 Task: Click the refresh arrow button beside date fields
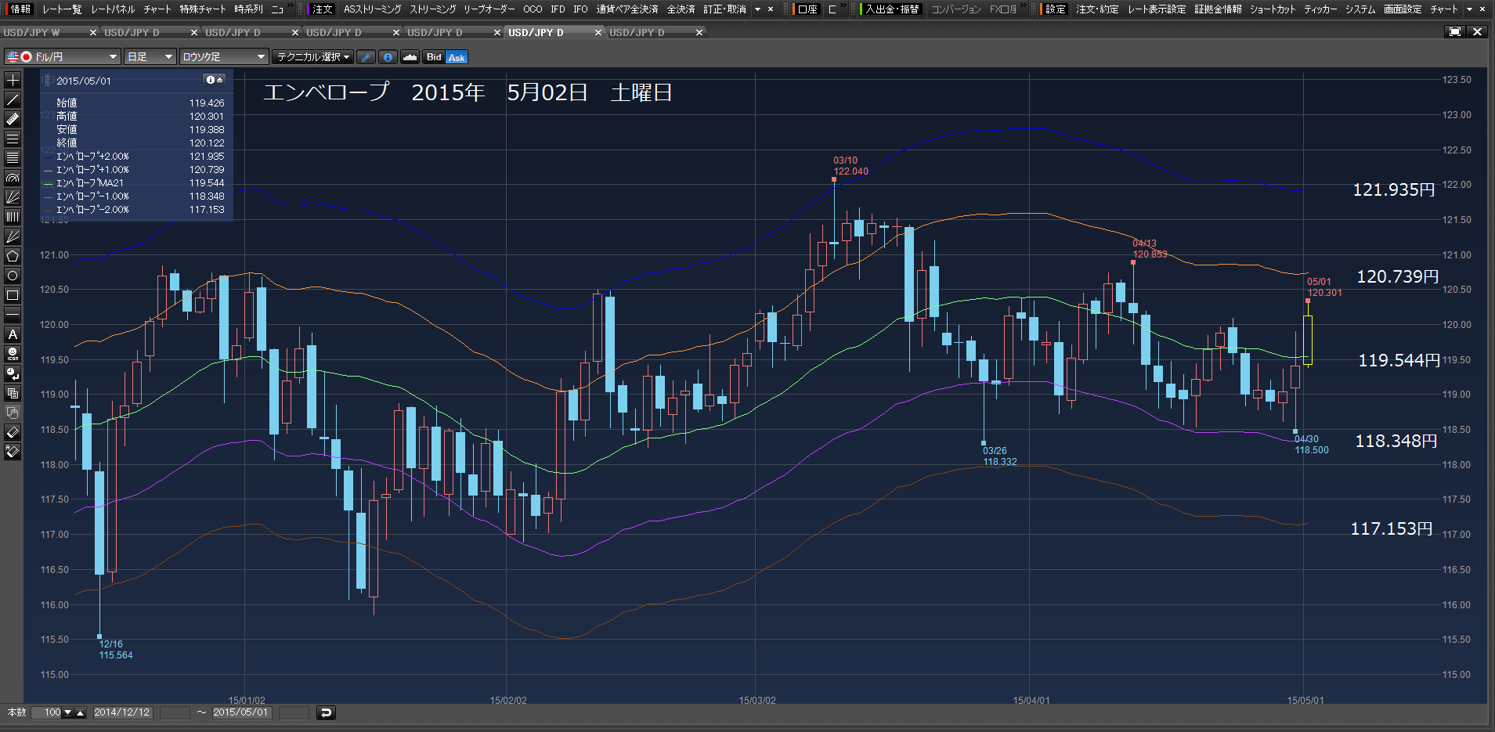pos(326,712)
